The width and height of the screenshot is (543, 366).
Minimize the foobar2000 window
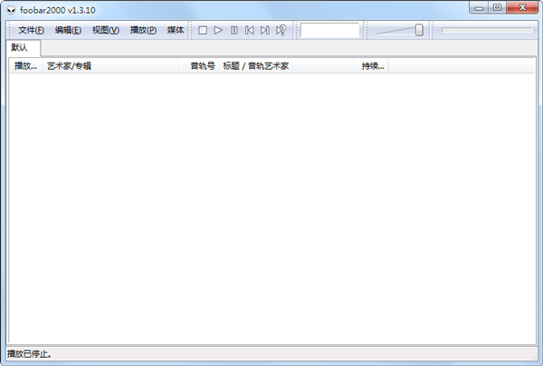tap(479, 7)
